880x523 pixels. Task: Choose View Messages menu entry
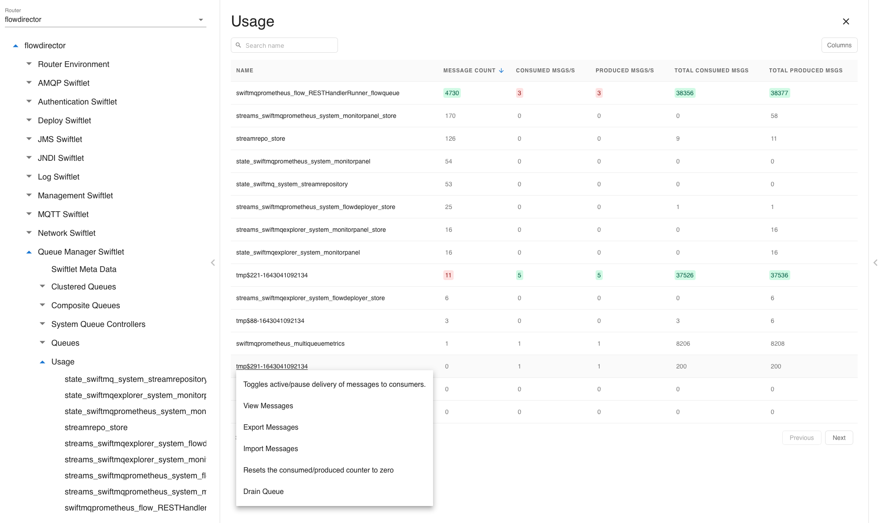coord(268,406)
